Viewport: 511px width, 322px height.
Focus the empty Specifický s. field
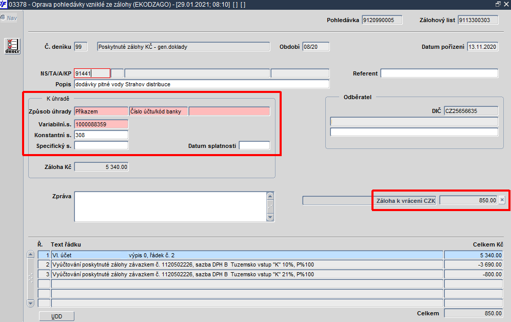pos(101,145)
